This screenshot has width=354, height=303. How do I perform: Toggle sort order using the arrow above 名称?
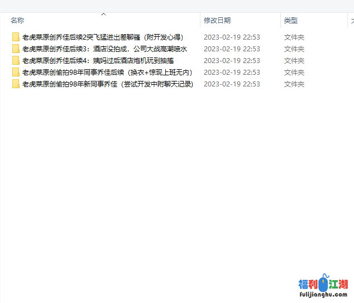pyautogui.click(x=104, y=14)
